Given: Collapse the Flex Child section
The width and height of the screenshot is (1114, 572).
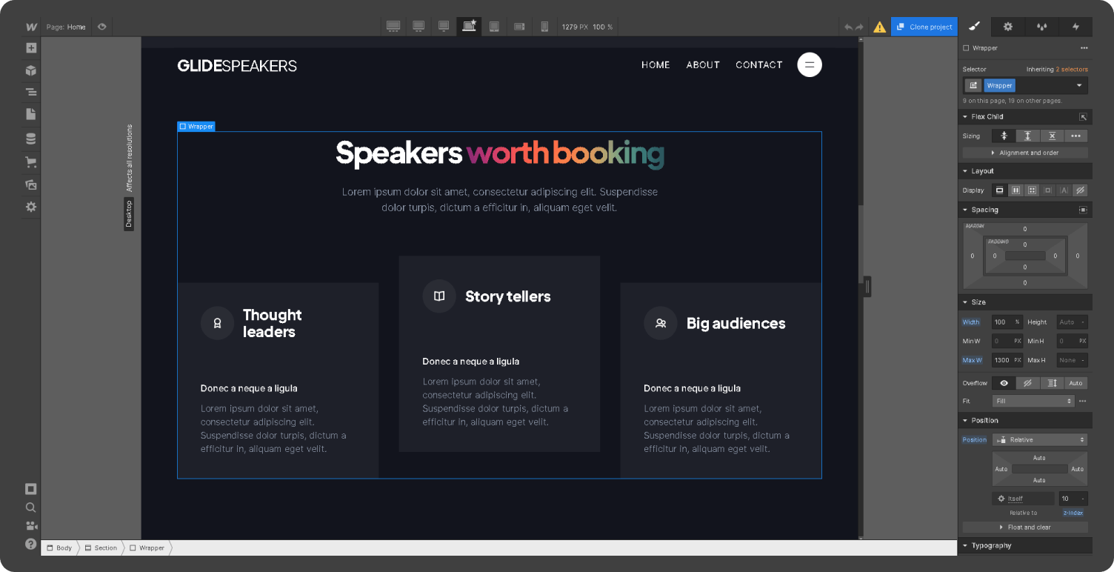Looking at the screenshot, I should click(x=966, y=117).
